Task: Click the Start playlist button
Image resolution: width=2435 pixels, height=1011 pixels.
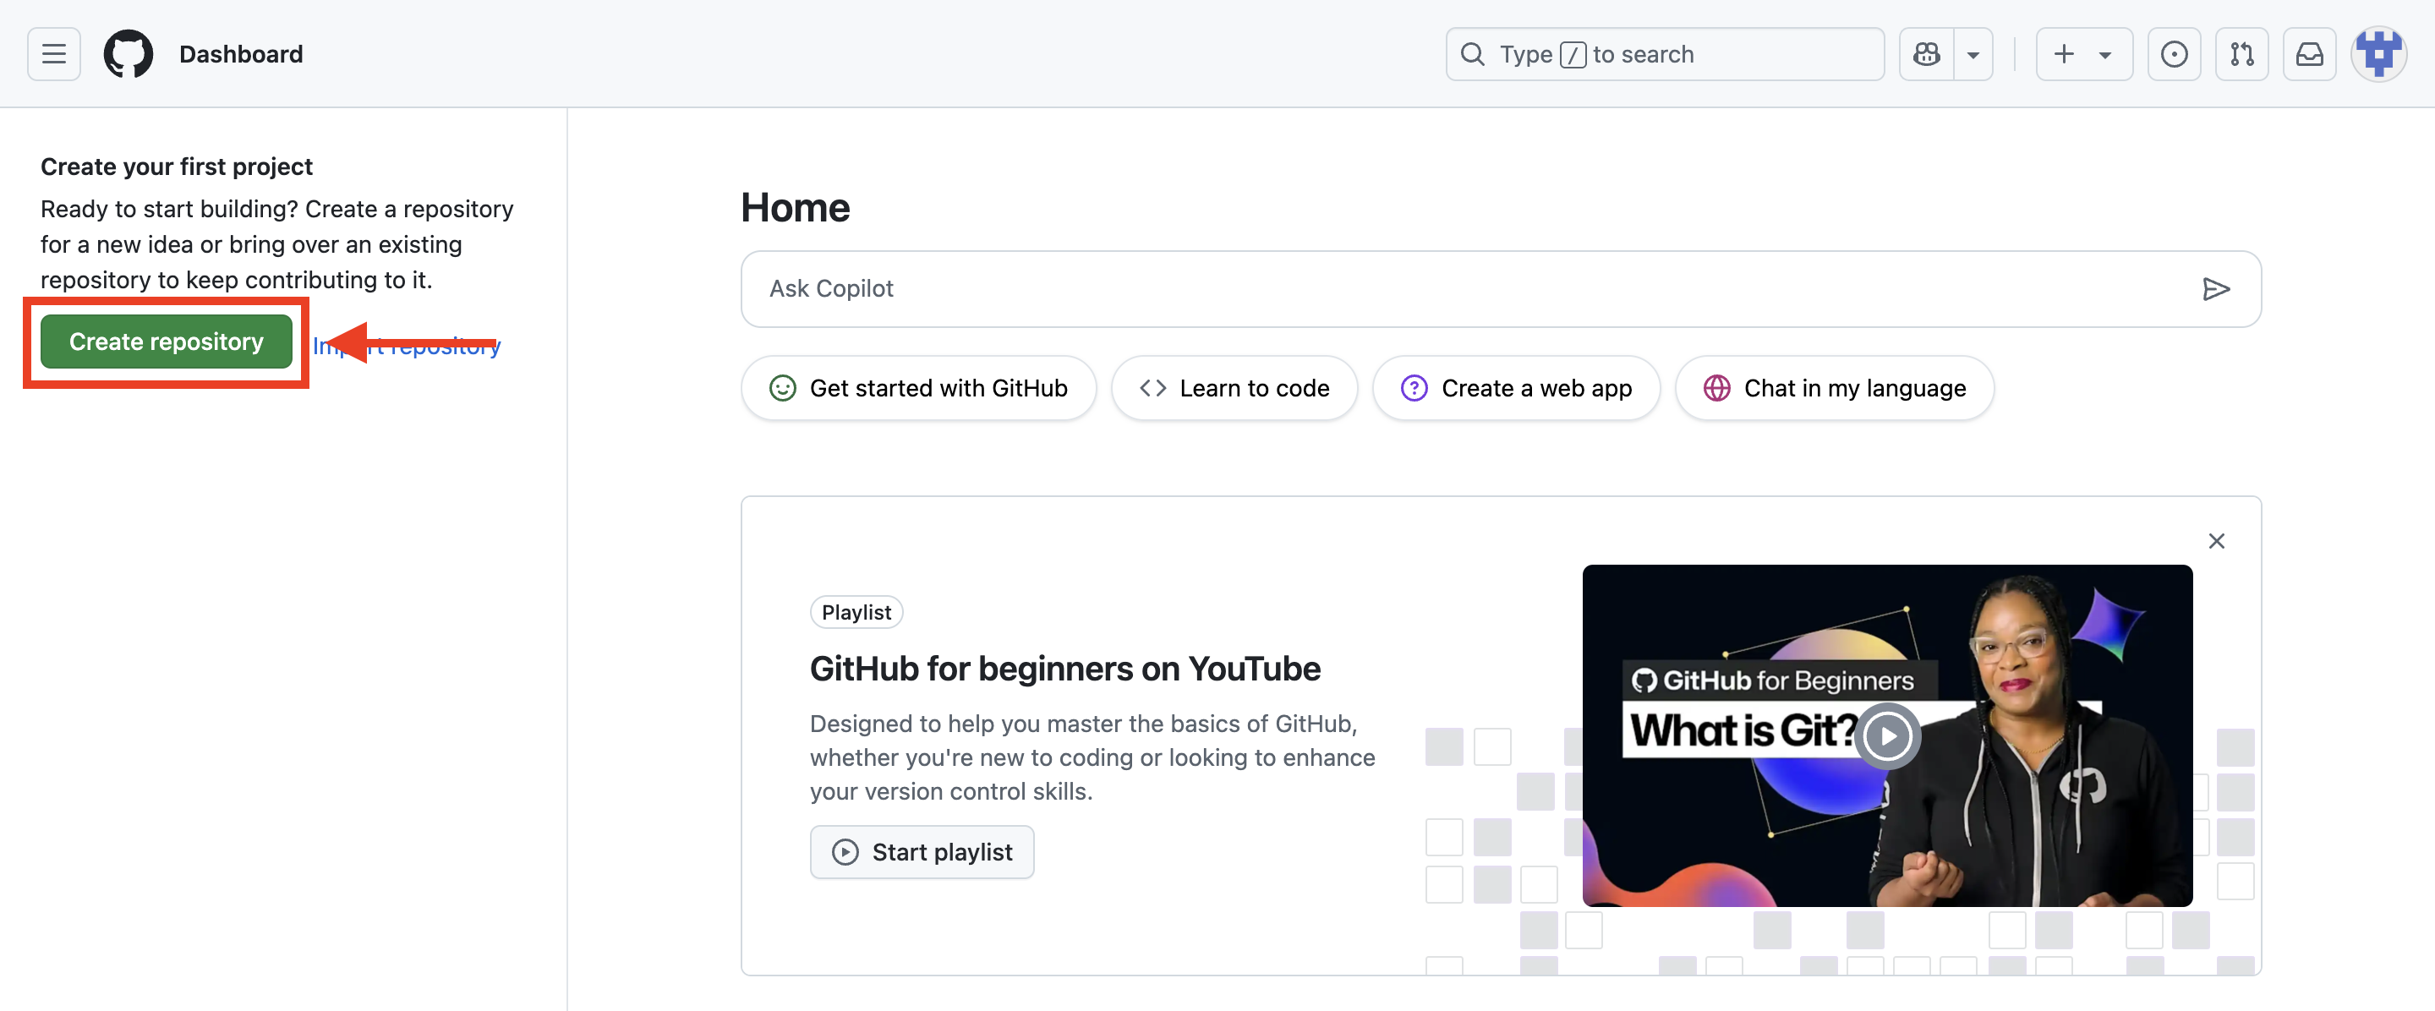Action: [922, 852]
